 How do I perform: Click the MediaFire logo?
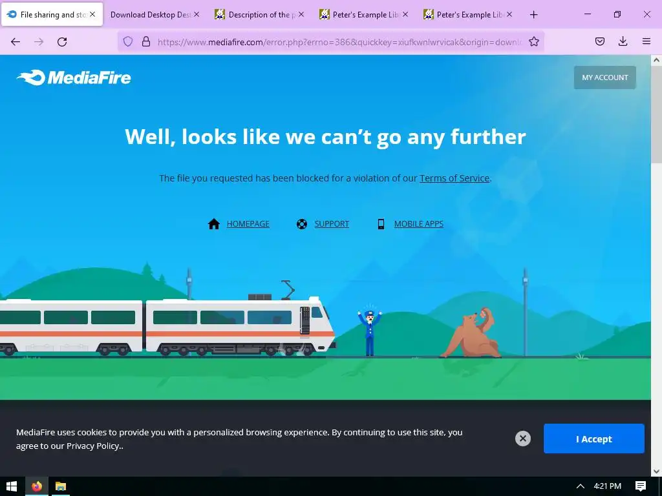[74, 77]
